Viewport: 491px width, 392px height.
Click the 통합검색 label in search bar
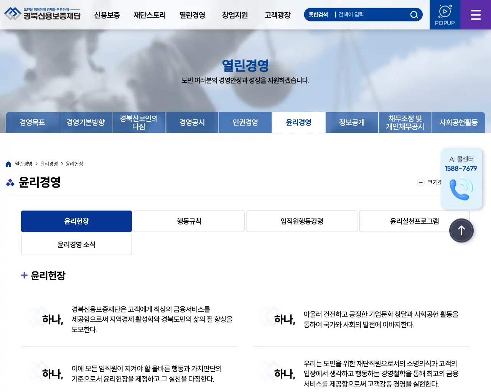point(318,15)
